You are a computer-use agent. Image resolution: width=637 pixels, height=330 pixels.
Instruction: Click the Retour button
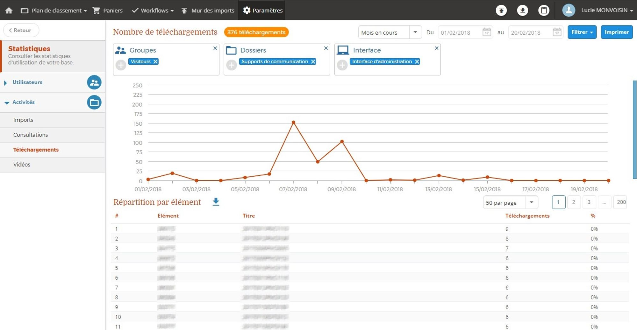click(x=21, y=30)
